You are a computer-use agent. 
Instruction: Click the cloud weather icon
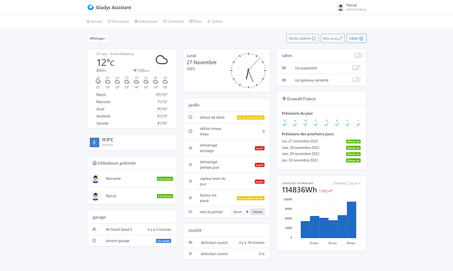click(162, 60)
